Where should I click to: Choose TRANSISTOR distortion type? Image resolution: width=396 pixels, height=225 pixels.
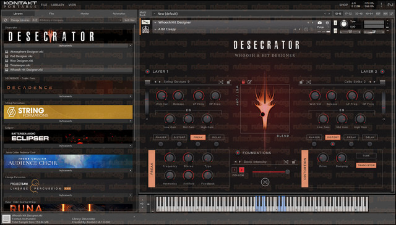pyautogui.click(x=366, y=165)
